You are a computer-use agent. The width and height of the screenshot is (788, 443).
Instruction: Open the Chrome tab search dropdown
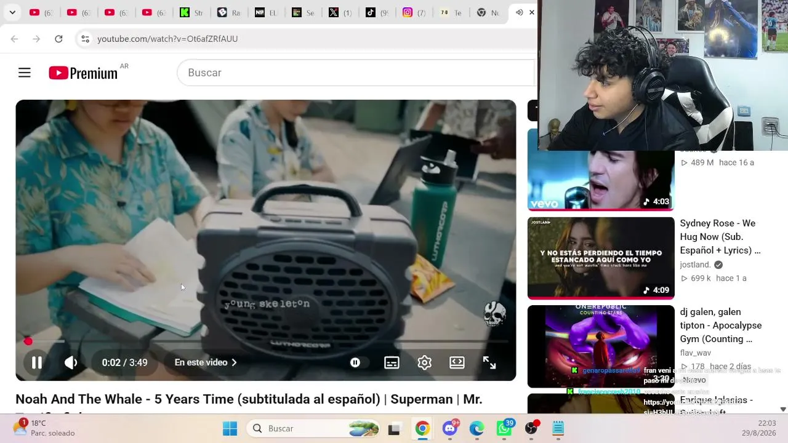click(12, 12)
